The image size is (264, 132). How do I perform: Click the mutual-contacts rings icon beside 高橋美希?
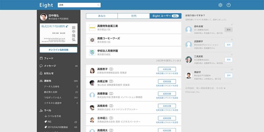111,106
